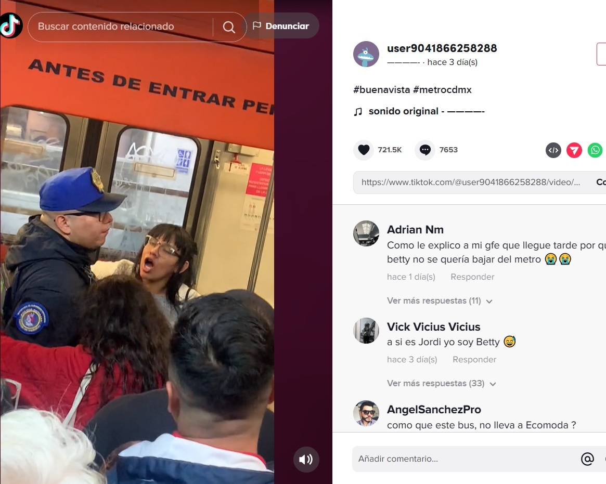Reply to Vick Vicius Vicius comment
This screenshot has height=484, width=606.
[x=474, y=360]
